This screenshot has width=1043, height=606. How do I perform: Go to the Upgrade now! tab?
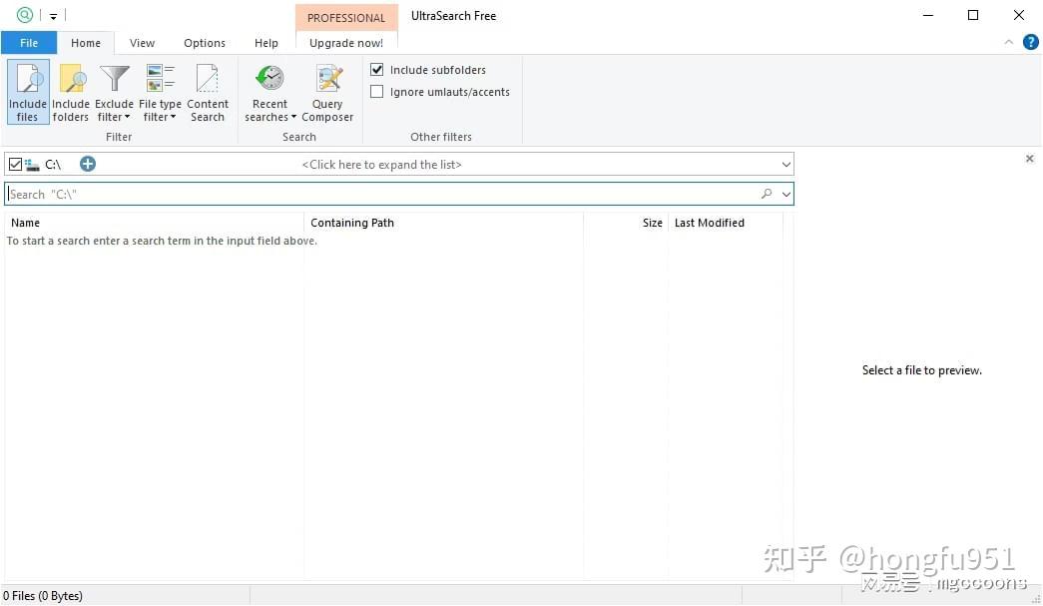[346, 43]
